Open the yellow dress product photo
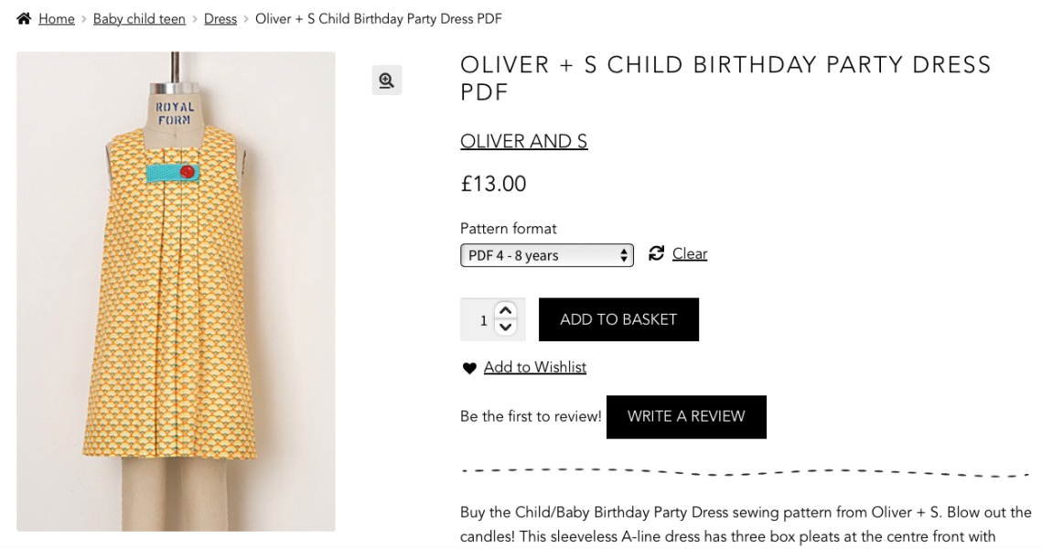Screen dimensions: 1042x549 [x=176, y=291]
